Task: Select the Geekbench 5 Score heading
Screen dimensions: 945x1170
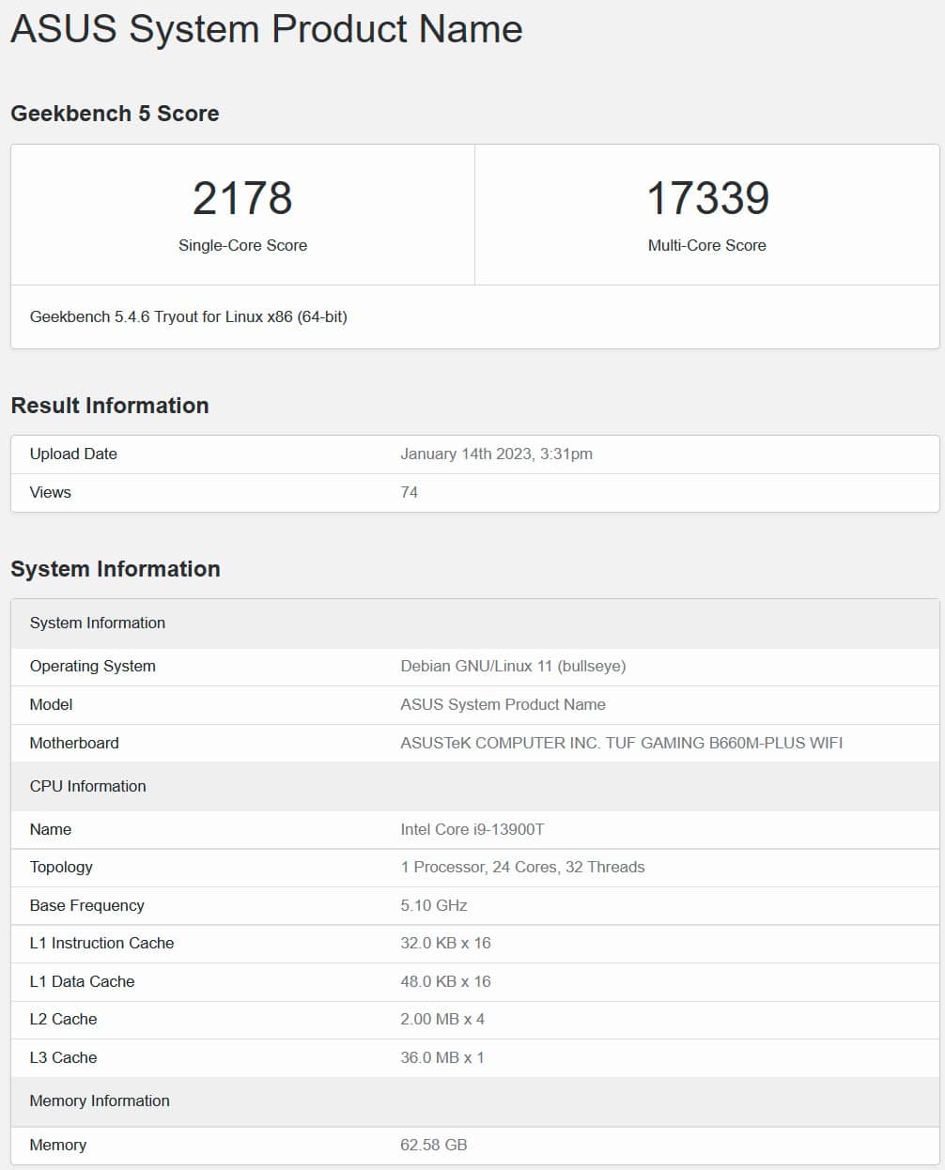Action: tap(115, 114)
